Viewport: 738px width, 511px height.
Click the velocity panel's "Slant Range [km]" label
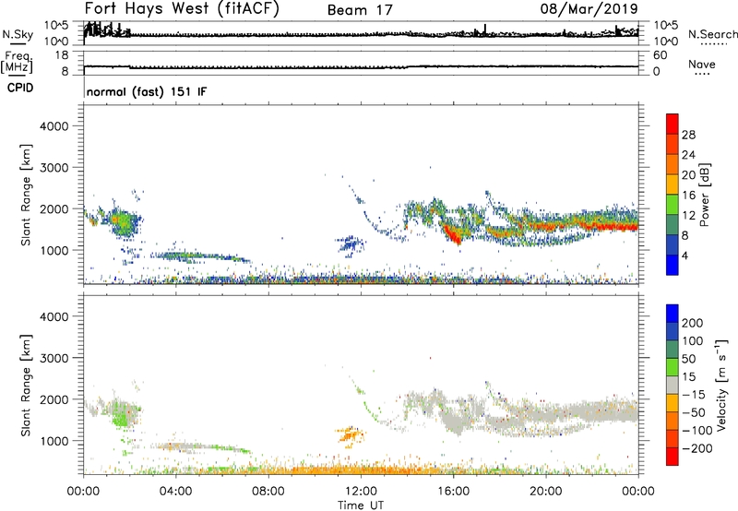(x=26, y=386)
